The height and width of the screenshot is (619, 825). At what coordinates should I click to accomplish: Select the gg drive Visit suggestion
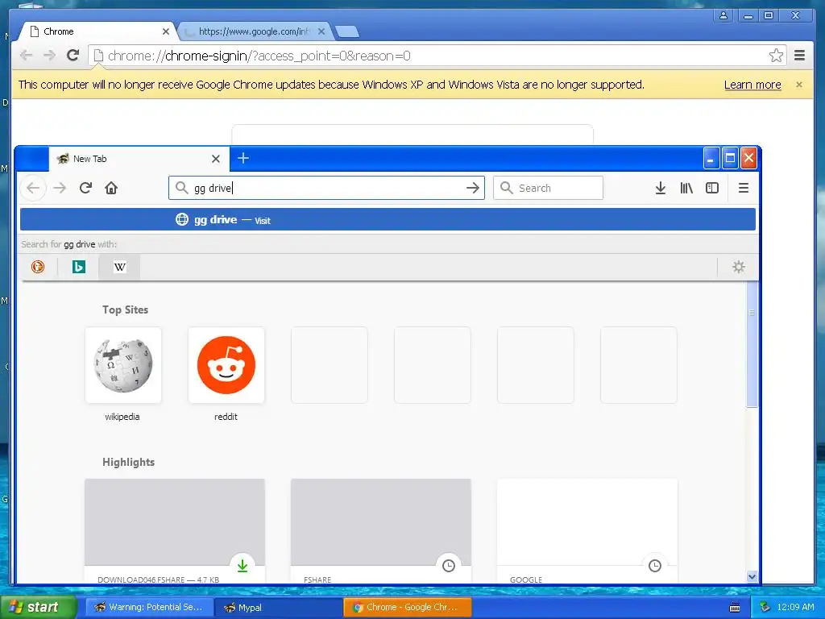pyautogui.click(x=388, y=219)
